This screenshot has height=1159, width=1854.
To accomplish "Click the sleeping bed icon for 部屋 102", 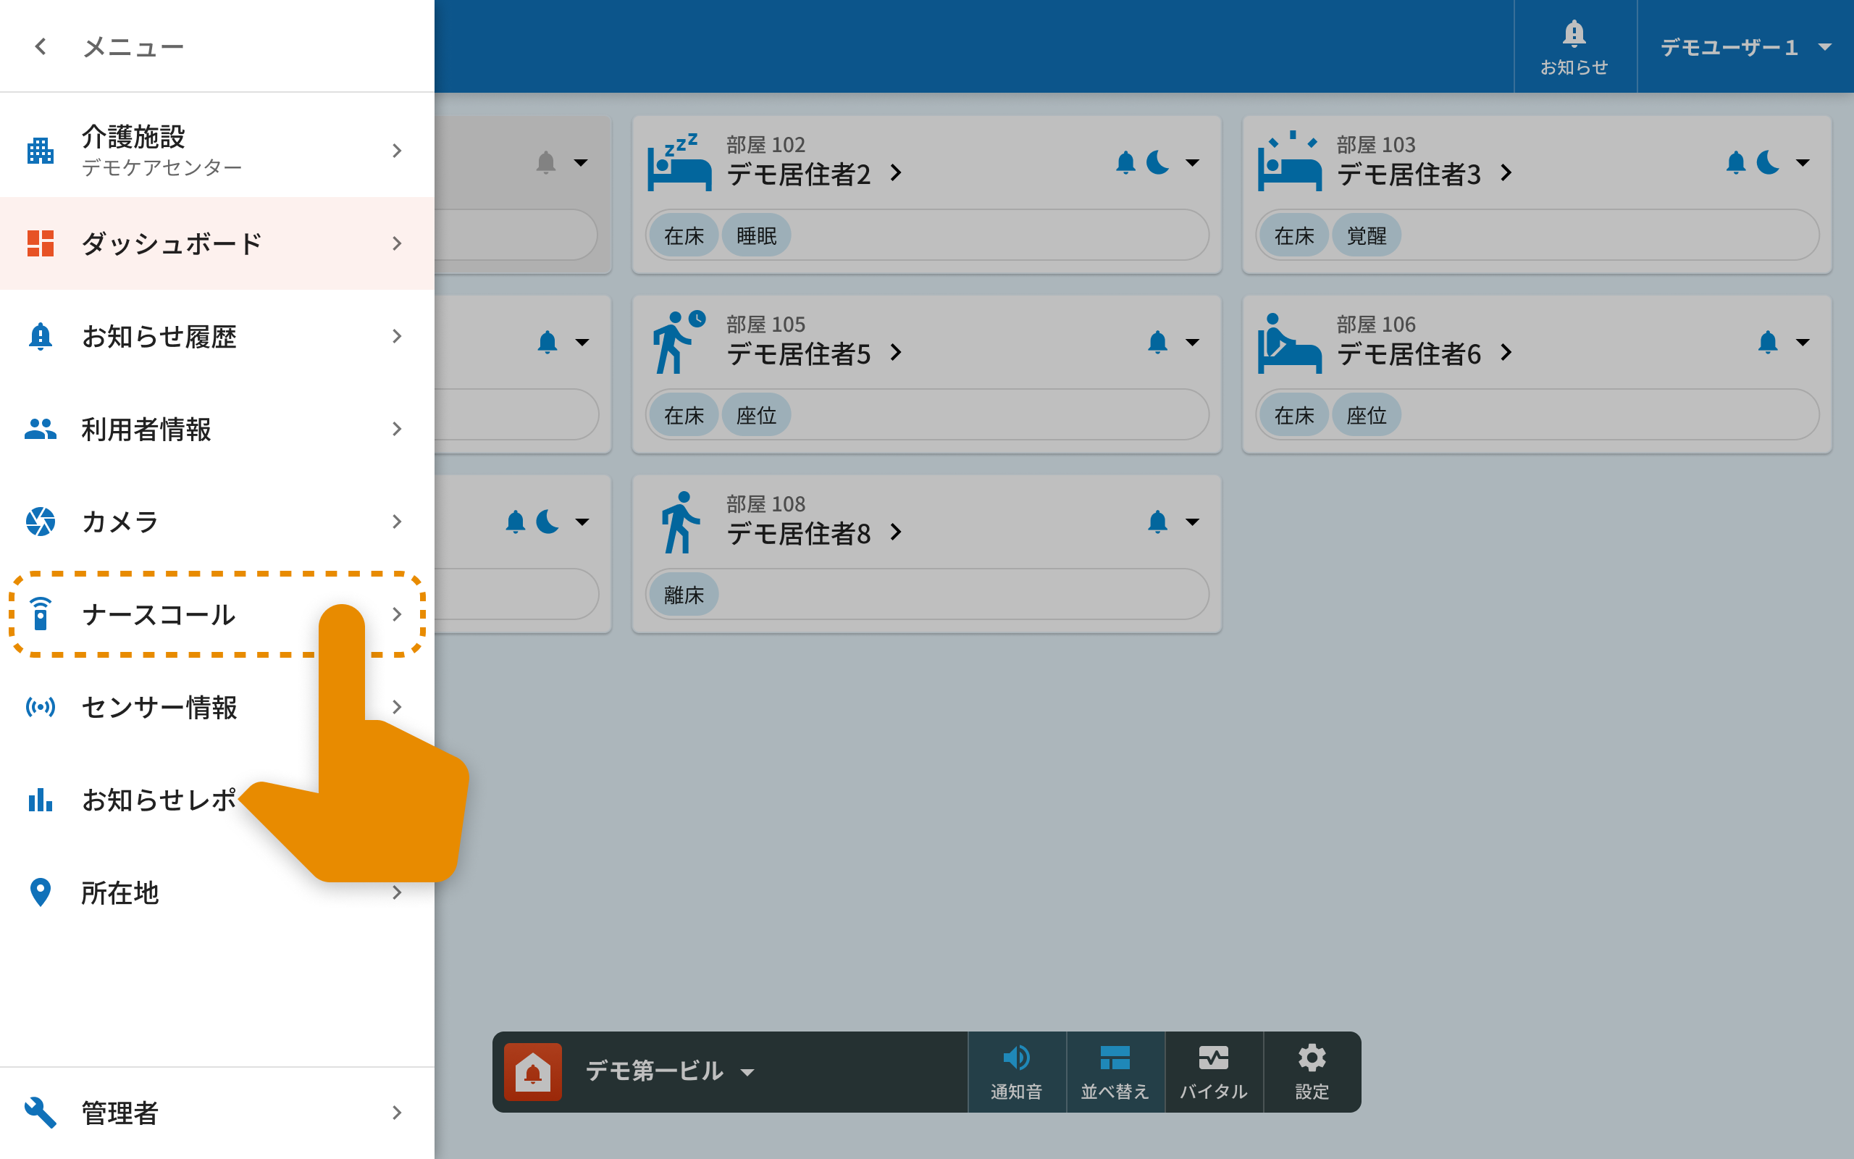I will point(678,162).
